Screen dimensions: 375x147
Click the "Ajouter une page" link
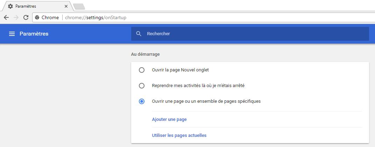pyautogui.click(x=169, y=119)
